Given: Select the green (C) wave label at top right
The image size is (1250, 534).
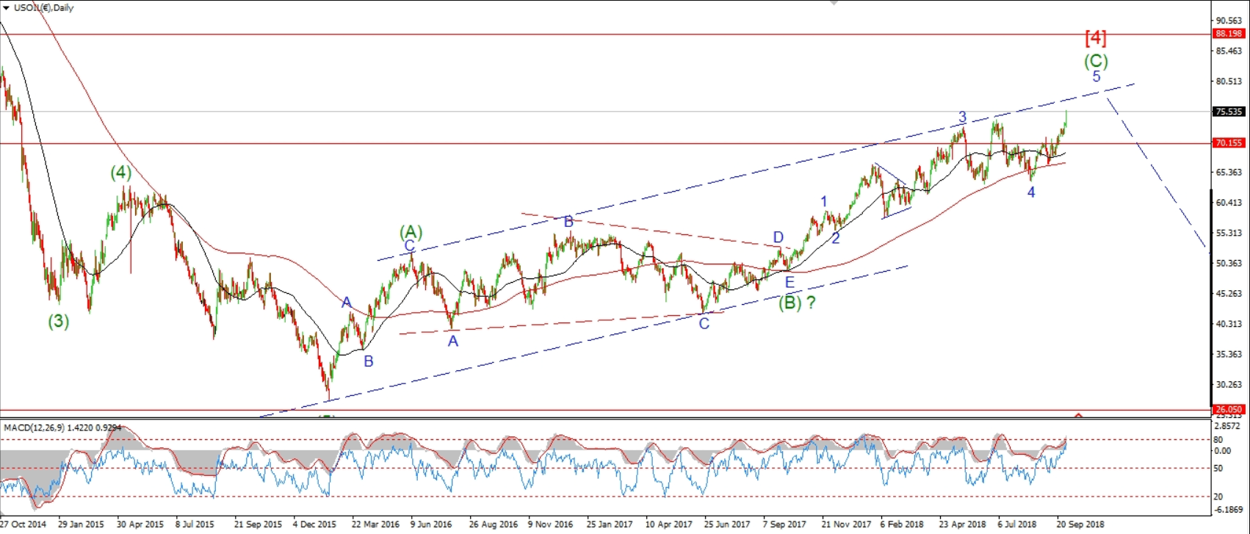Looking at the screenshot, I should pos(1096,60).
